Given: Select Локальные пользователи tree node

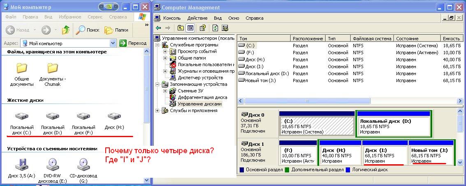Looking at the screenshot, I should [x=206, y=64].
